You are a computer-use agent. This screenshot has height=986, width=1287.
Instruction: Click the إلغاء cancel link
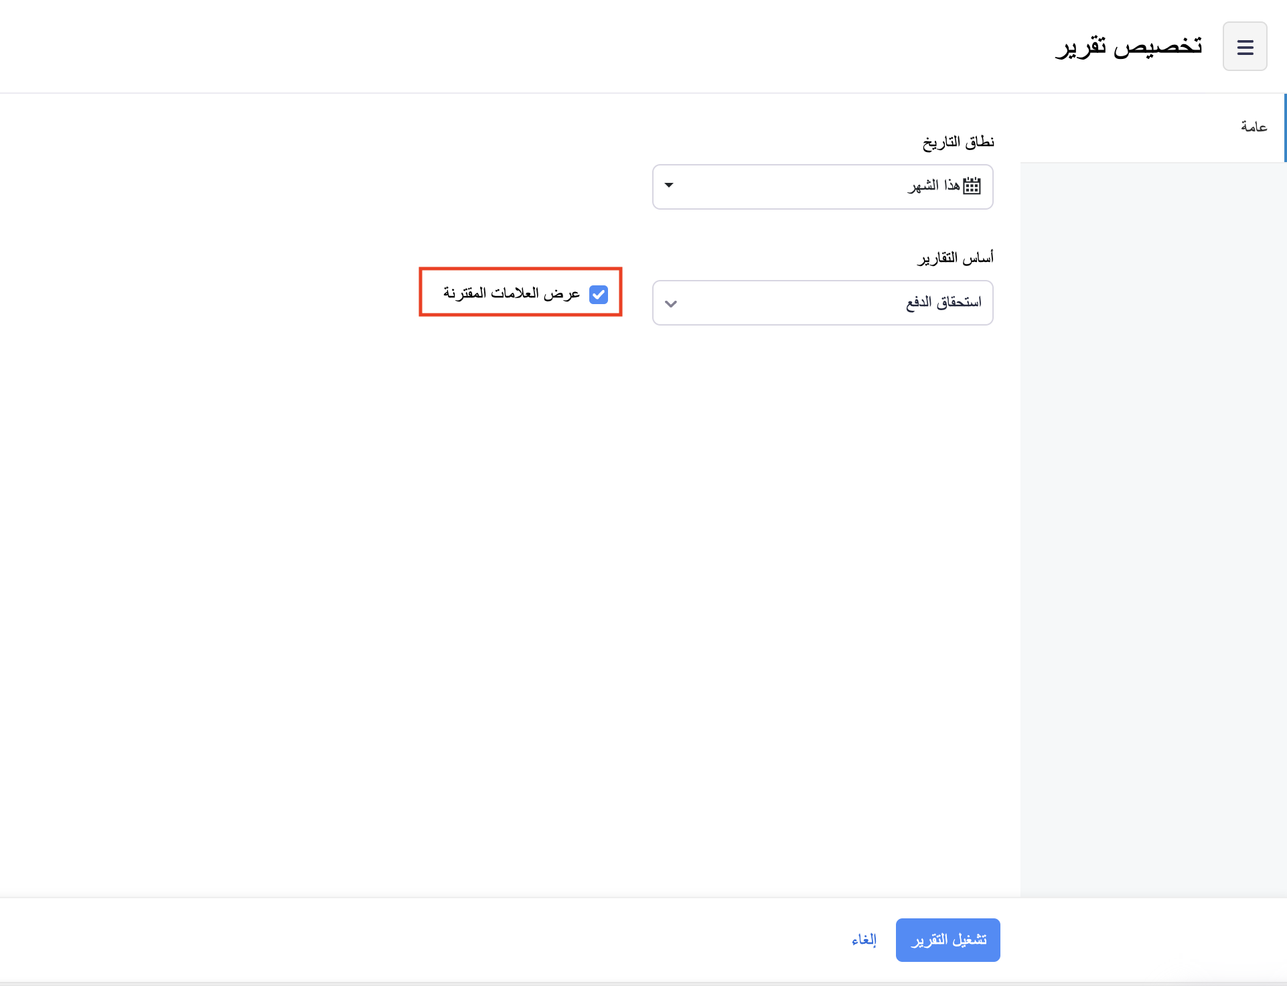point(864,940)
